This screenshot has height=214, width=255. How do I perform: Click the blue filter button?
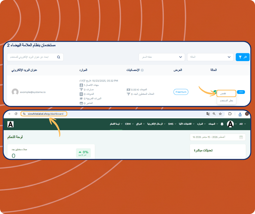[243, 57]
